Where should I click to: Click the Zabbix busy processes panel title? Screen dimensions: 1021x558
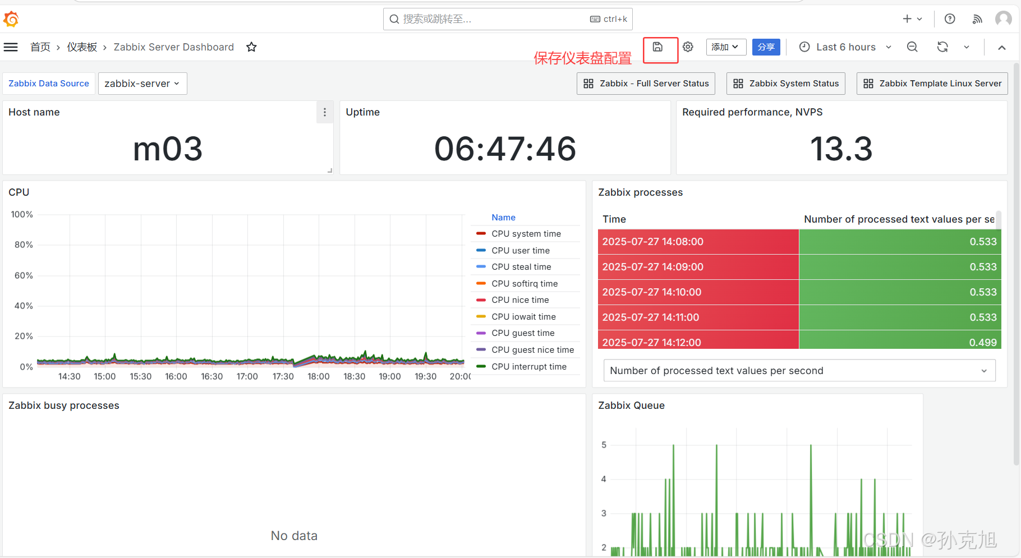click(64, 405)
